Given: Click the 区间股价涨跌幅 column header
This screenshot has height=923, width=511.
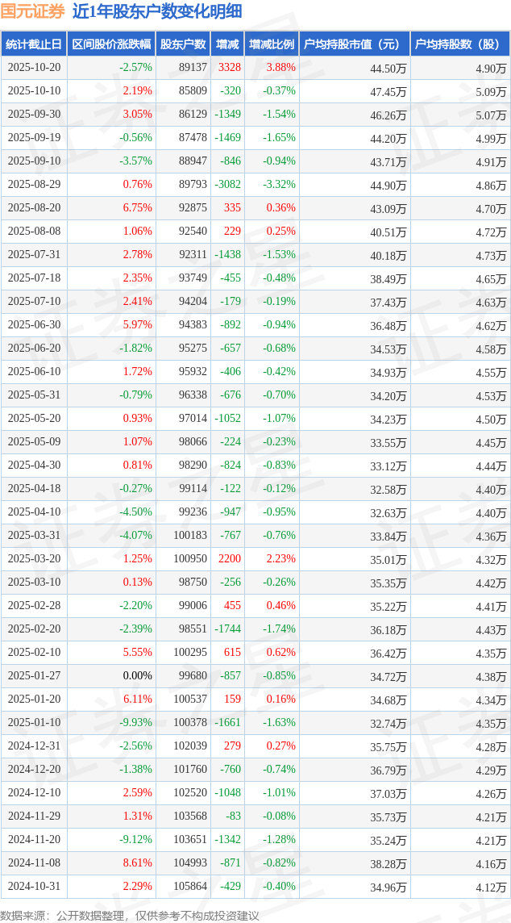Looking at the screenshot, I should coord(110,44).
